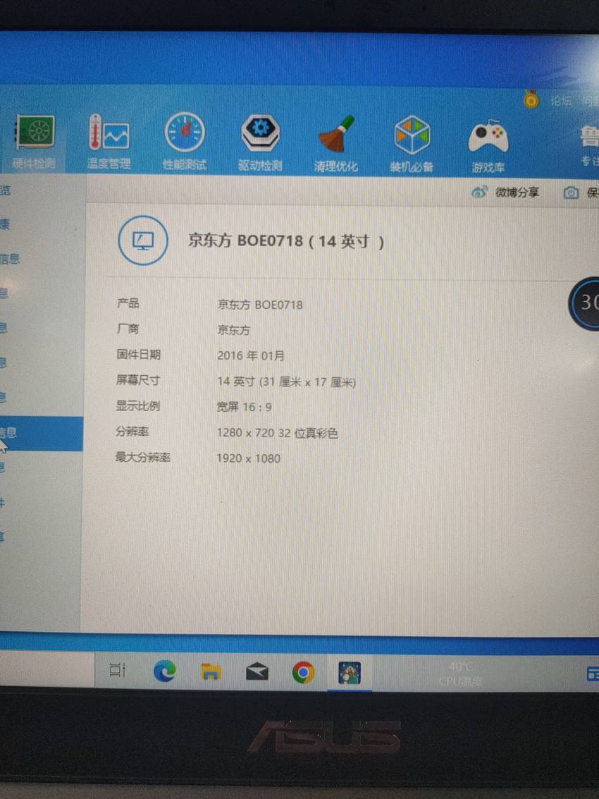Image resolution: width=599 pixels, height=799 pixels.
Task: Click the resolution 1280 x 720 32 位真彩色
Action: pyautogui.click(x=277, y=433)
